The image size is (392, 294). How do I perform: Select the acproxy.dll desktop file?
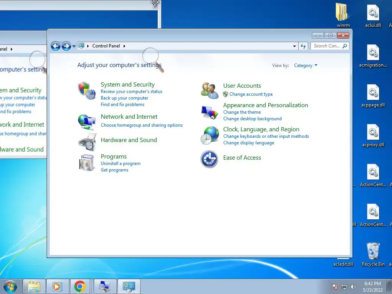coord(373,136)
